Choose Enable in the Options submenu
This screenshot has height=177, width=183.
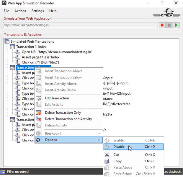point(133,140)
